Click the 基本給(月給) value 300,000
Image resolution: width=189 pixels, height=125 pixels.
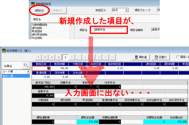43,87
